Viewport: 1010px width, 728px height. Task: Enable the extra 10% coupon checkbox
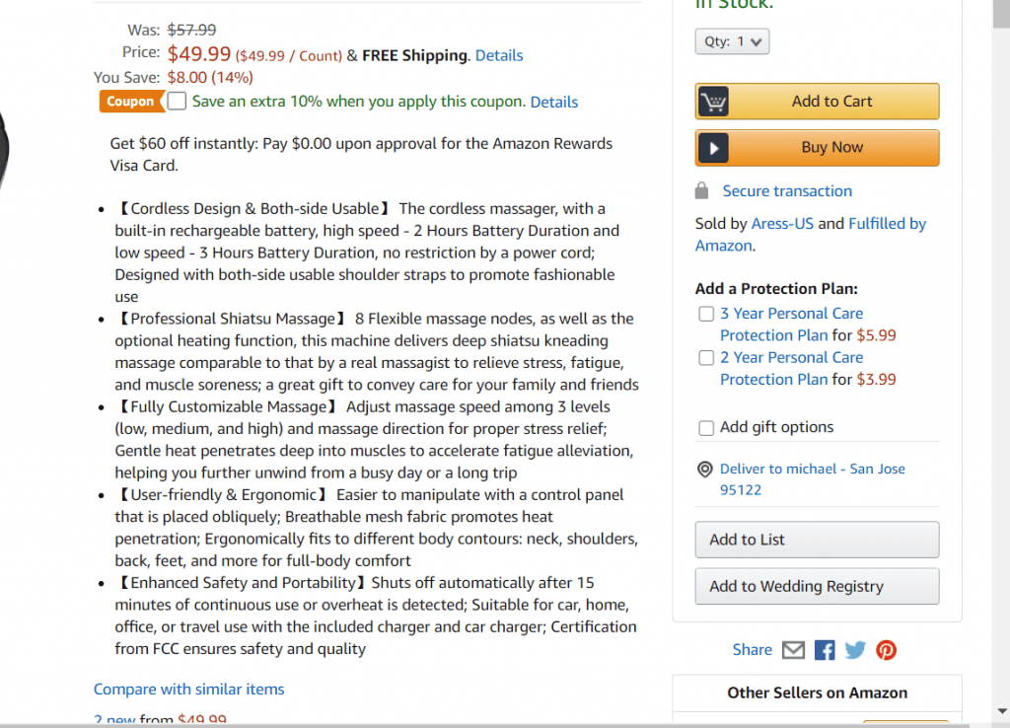(x=176, y=101)
